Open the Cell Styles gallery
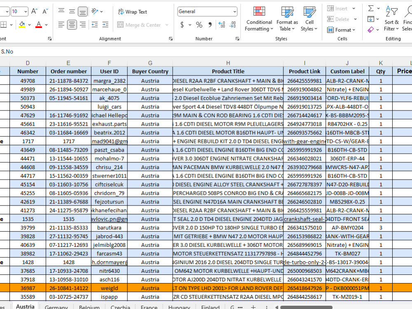Viewport: 412px width, 309px height. click(x=309, y=19)
